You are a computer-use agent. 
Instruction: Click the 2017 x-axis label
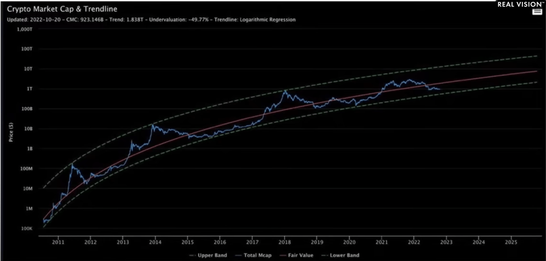click(252, 241)
